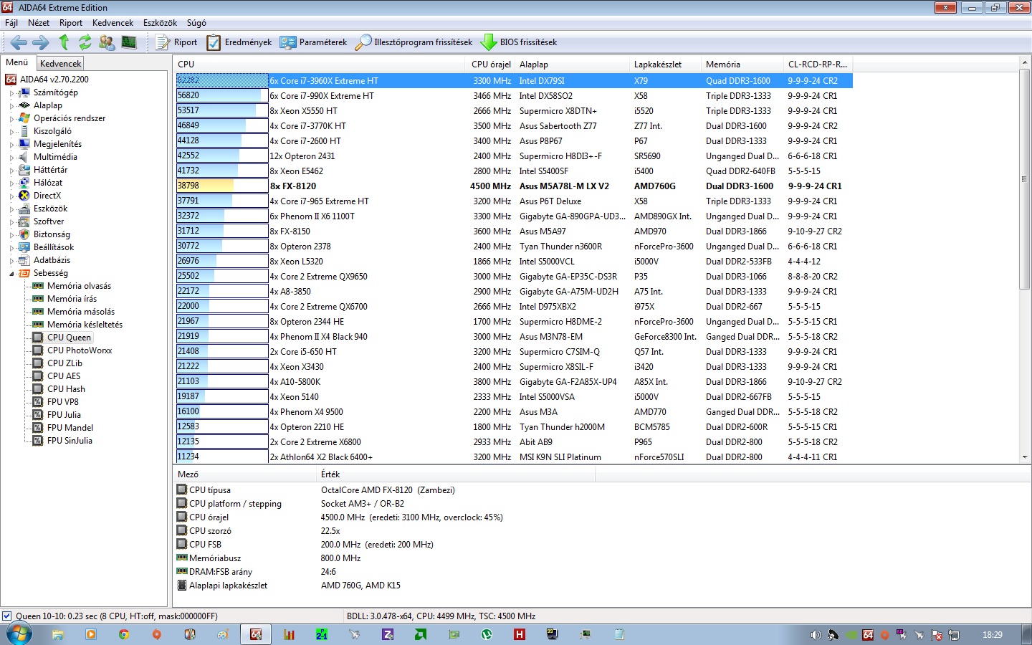Click Illesztőprogram frissítések button
This screenshot has width=1032, height=645.
pyautogui.click(x=414, y=42)
